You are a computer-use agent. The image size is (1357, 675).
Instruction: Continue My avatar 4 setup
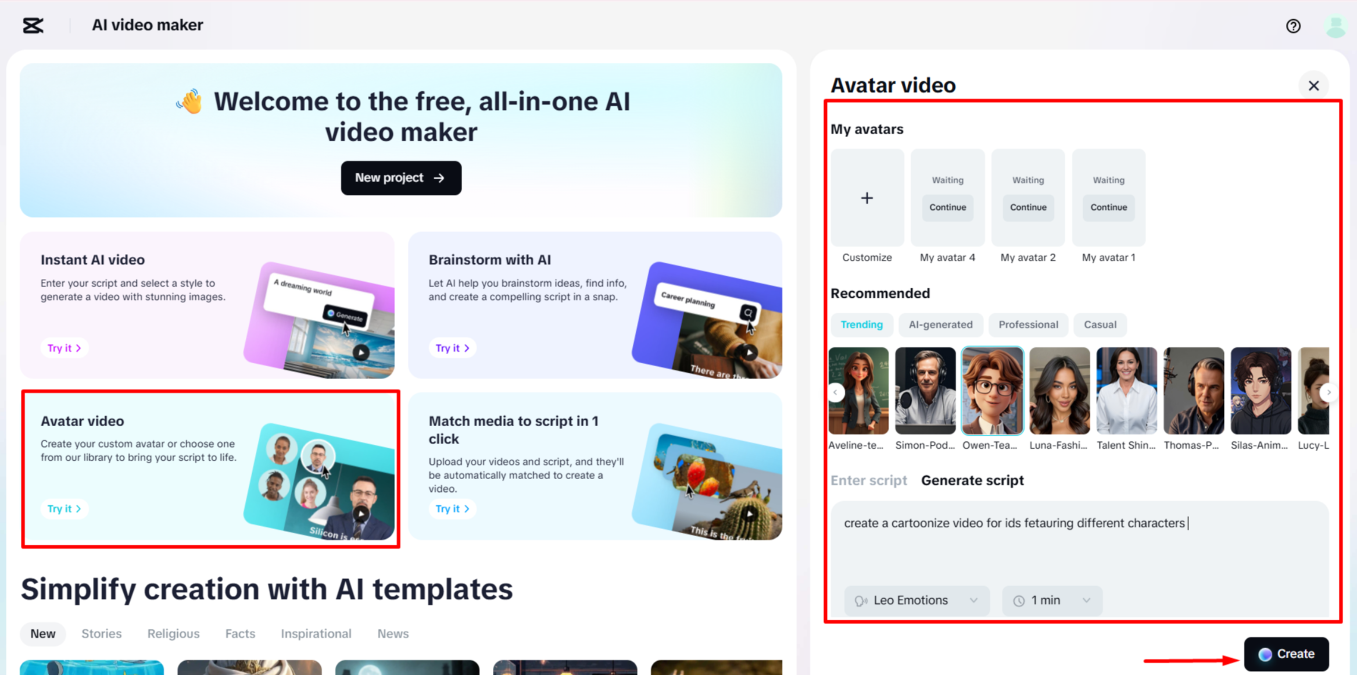[x=947, y=207]
